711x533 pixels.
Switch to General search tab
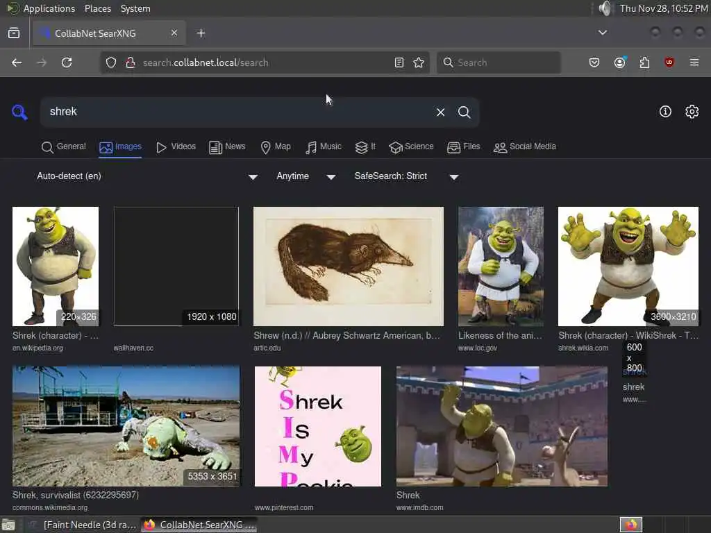click(63, 147)
